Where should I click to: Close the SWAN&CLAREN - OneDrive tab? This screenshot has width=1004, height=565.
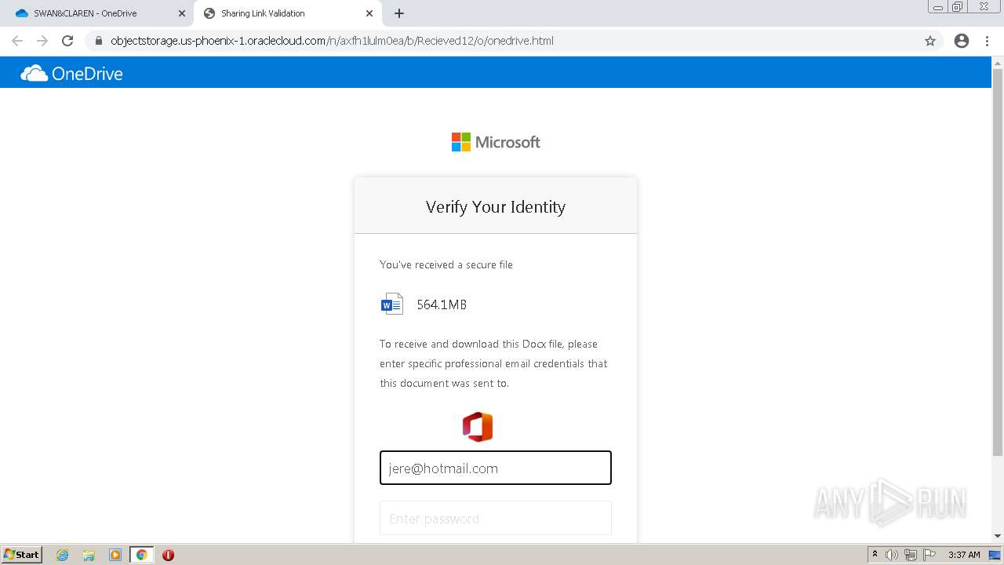[x=182, y=13]
